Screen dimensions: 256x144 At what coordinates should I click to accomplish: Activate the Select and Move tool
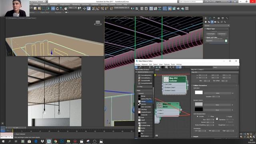tap(53, 8)
